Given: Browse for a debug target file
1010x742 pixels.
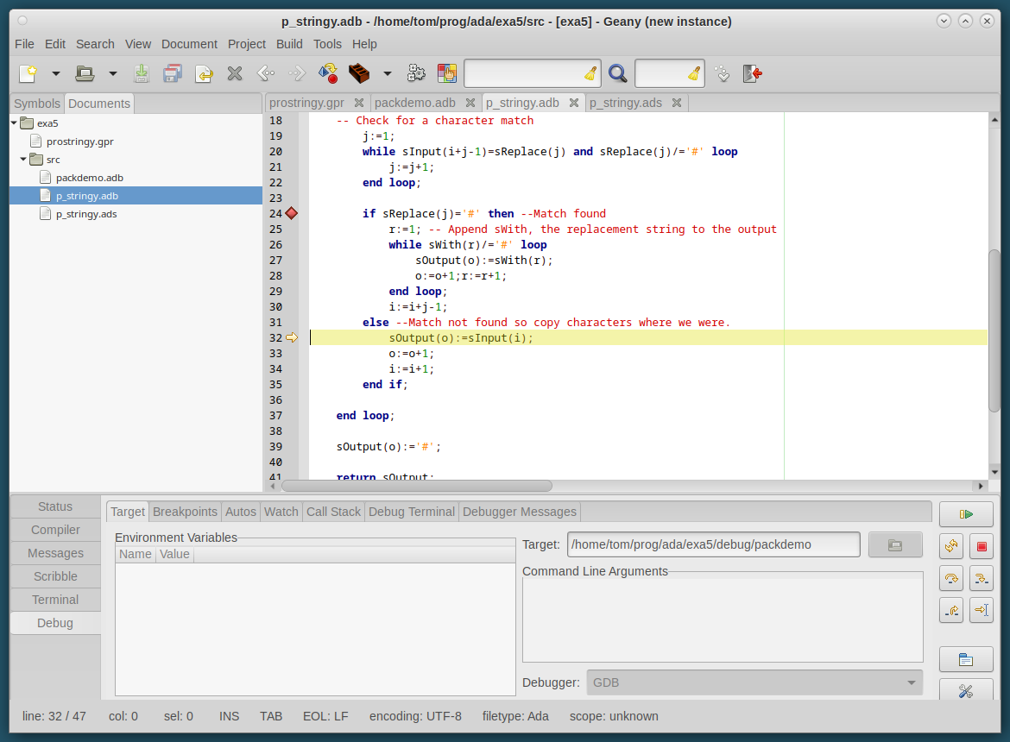Looking at the screenshot, I should tap(895, 544).
